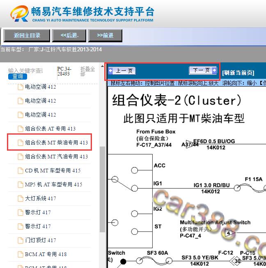Open the second 警示灯 417 entry
Screen dimensions: 266x268
pos(38,226)
